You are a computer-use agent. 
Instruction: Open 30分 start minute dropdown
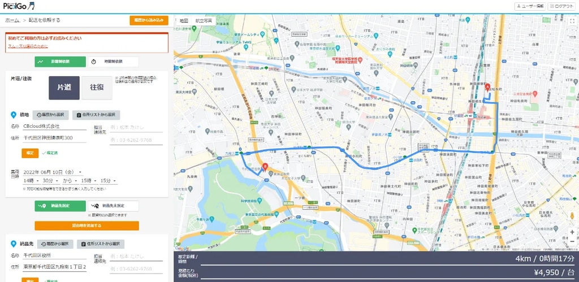point(50,181)
